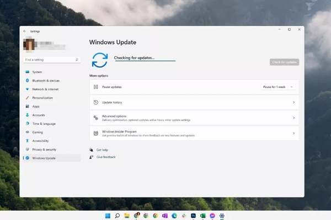
Task: Click the Update history clock icon
Action: (x=96, y=102)
